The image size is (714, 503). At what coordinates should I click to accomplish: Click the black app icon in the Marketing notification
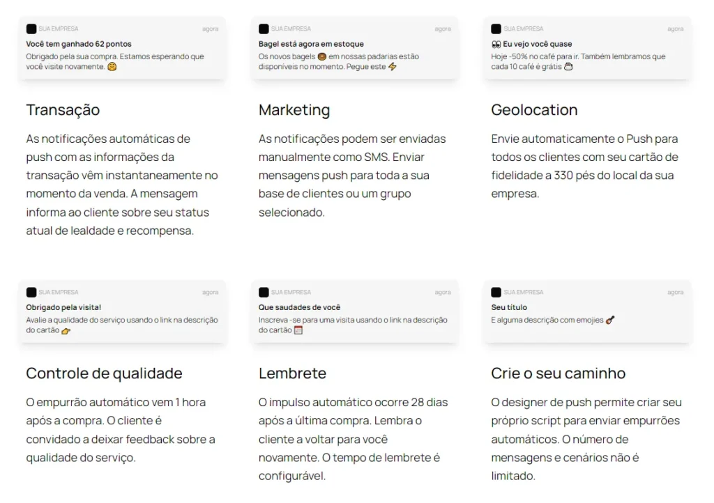(264, 29)
